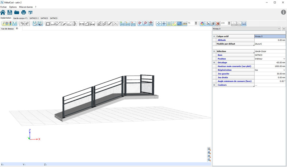
Task: Adjust the stepper next to value 100
Action: pyautogui.click(x=229, y=23)
